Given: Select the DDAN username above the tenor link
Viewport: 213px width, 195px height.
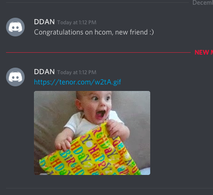Looking at the screenshot, I should click(x=44, y=72).
